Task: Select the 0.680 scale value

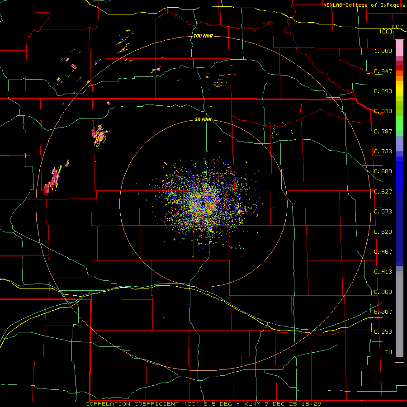Action: point(383,171)
